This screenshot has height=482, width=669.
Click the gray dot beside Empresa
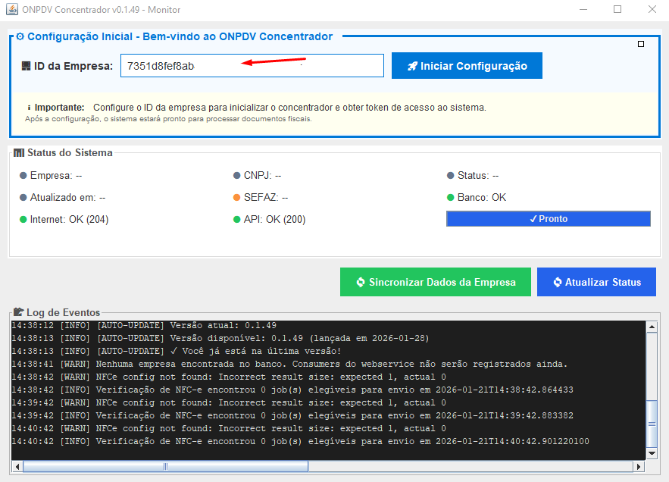(23, 176)
